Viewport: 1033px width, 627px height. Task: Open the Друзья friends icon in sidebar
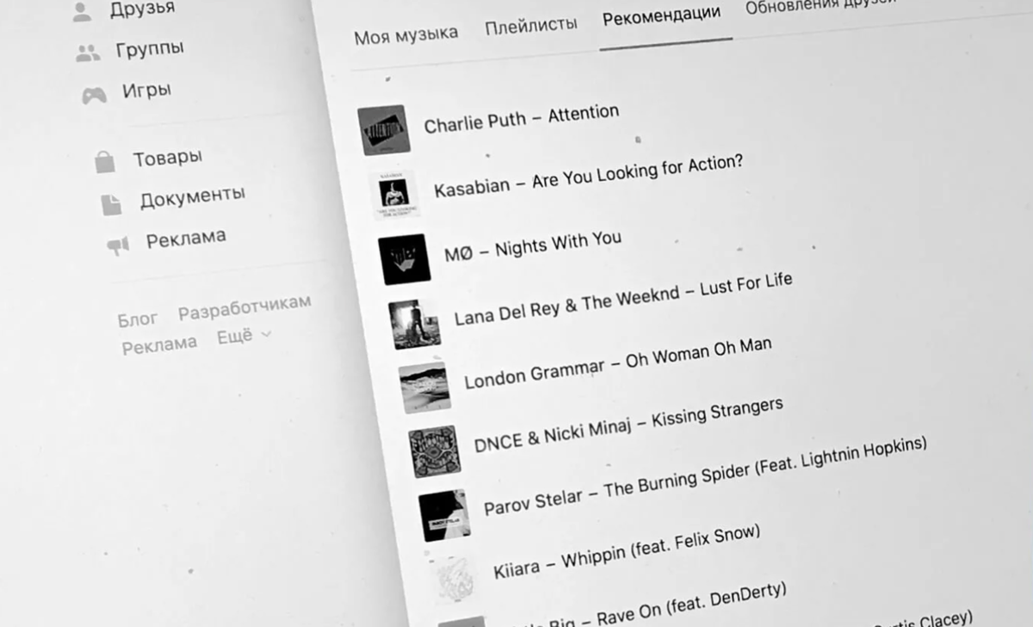click(82, 12)
